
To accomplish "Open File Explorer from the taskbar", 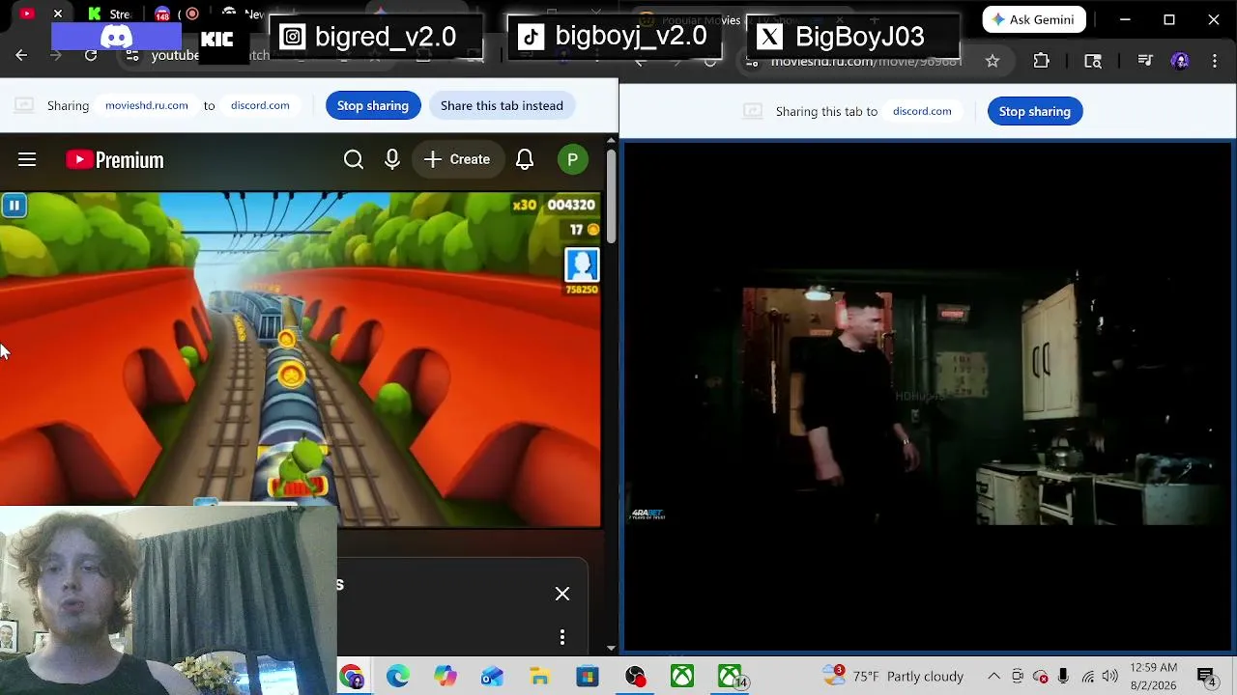I will [540, 677].
